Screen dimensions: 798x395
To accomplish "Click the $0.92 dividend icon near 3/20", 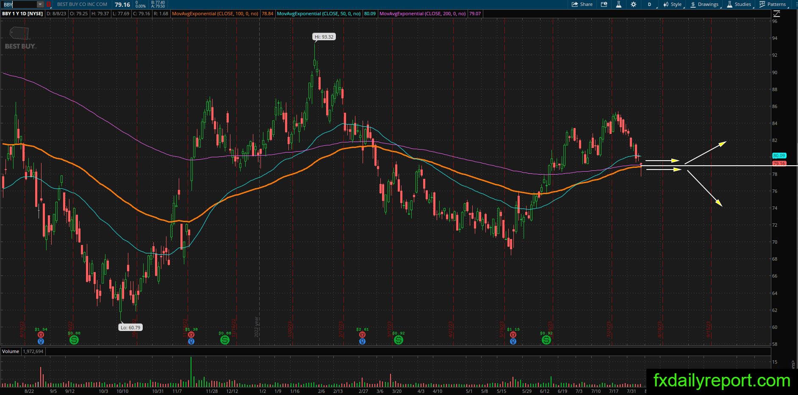I will 398,340.
